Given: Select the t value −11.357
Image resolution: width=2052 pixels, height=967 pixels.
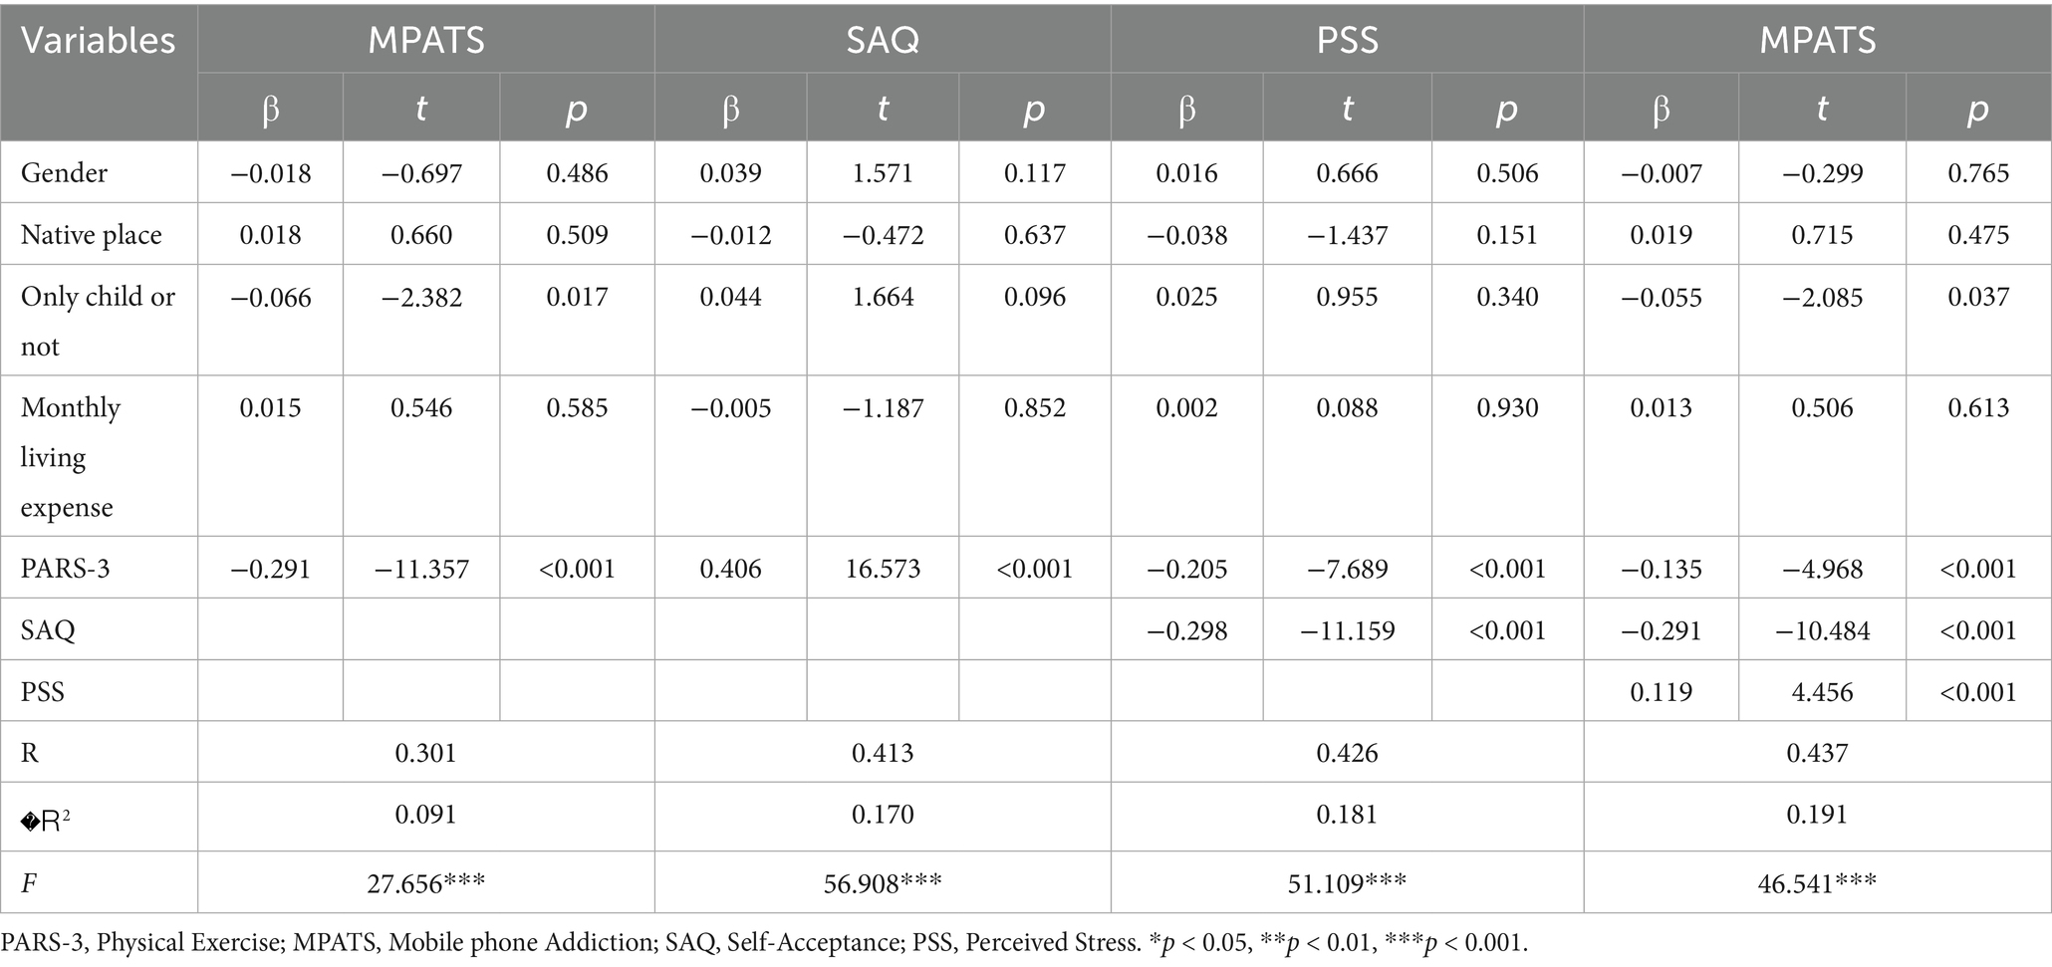Looking at the screenshot, I should tap(421, 569).
